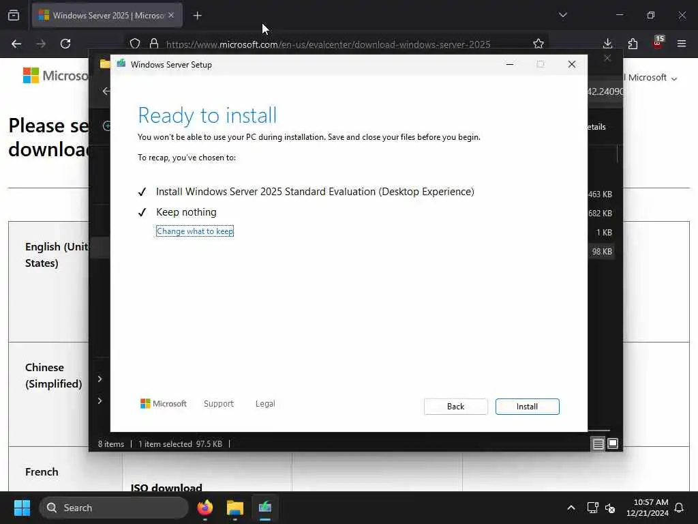The image size is (698, 524).
Task: Open the network status tray icon
Action: (592, 508)
